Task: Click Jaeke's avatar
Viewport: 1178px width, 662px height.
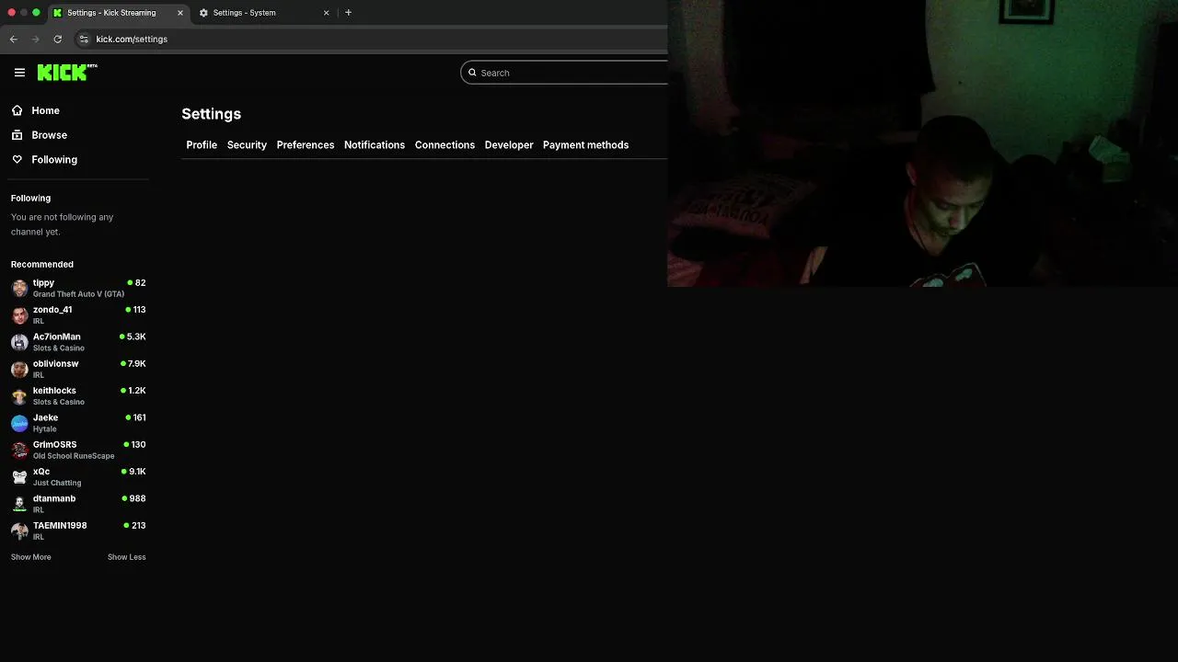Action: (19, 423)
